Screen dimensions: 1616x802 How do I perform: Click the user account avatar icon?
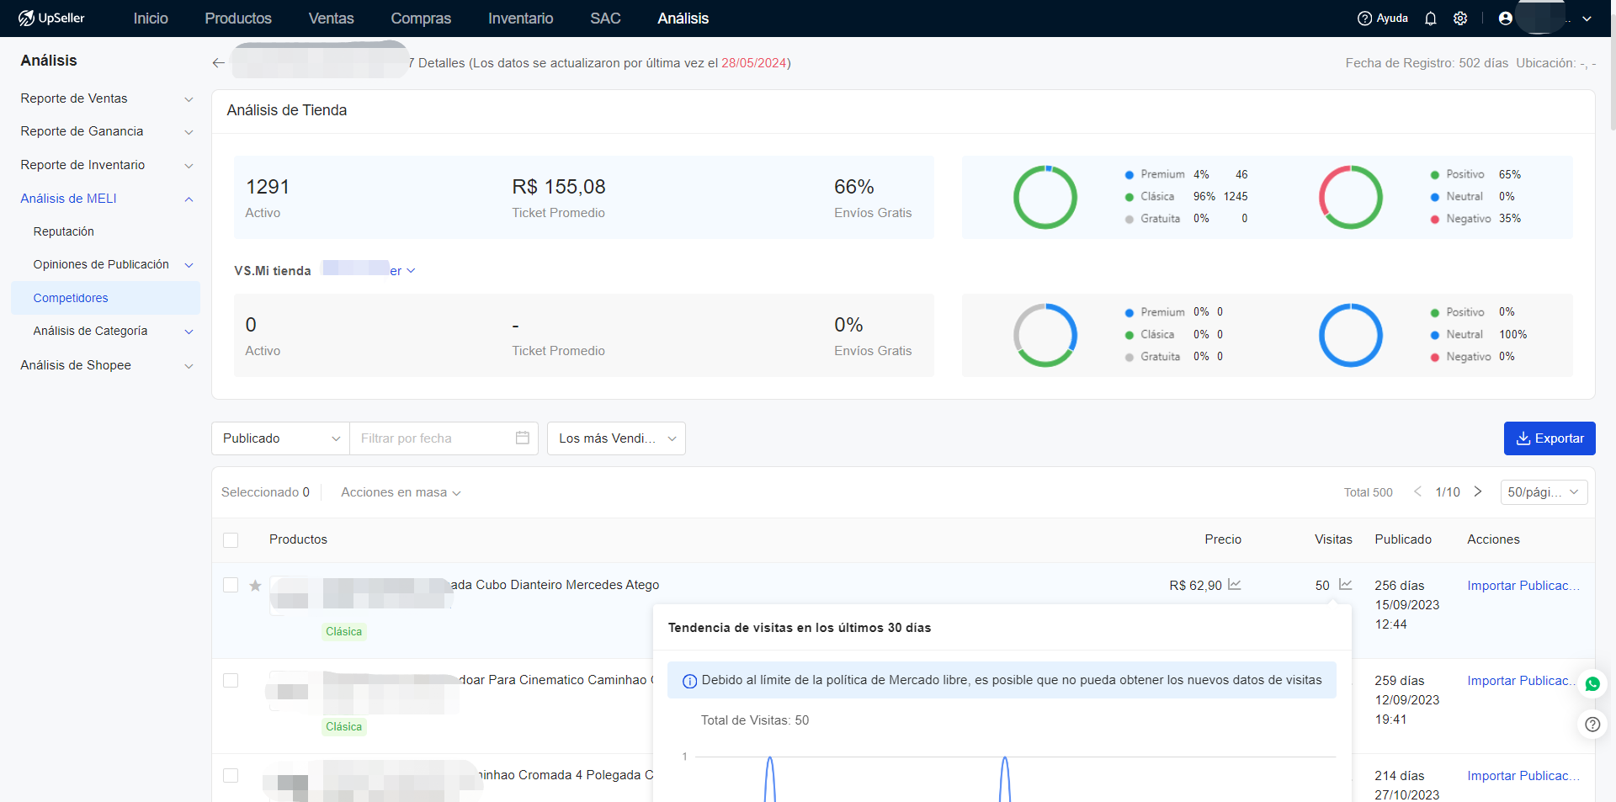1506,18
